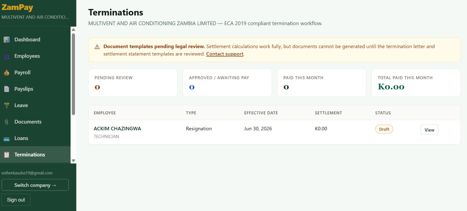Click the Terminations clipboard icon

[7, 155]
